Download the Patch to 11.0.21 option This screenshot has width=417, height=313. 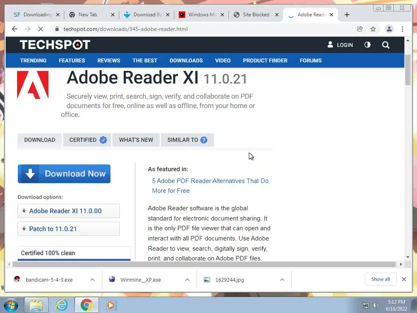tap(68, 229)
